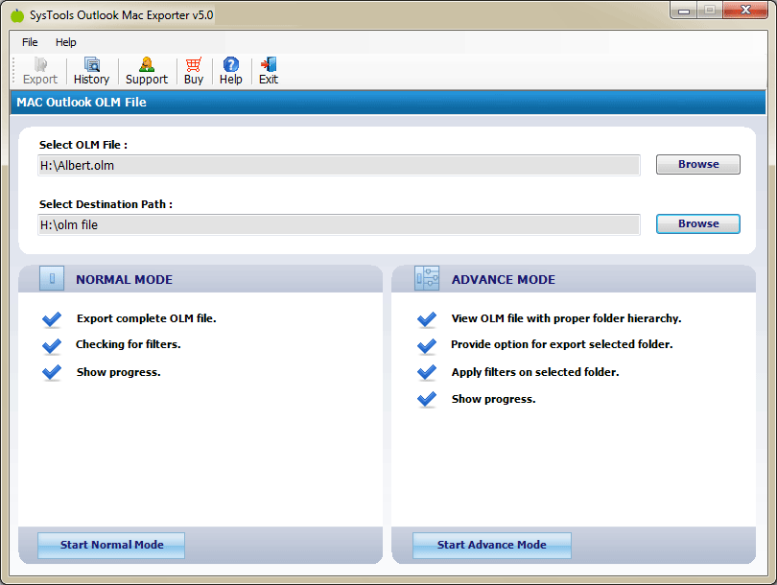This screenshot has width=777, height=585.
Task: Browse for the destination path
Action: coord(698,223)
